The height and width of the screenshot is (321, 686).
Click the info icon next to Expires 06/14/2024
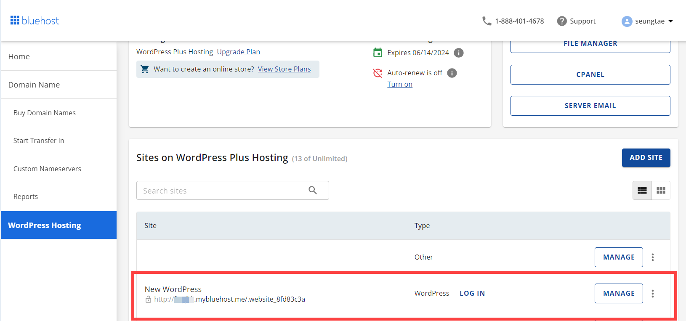point(459,53)
